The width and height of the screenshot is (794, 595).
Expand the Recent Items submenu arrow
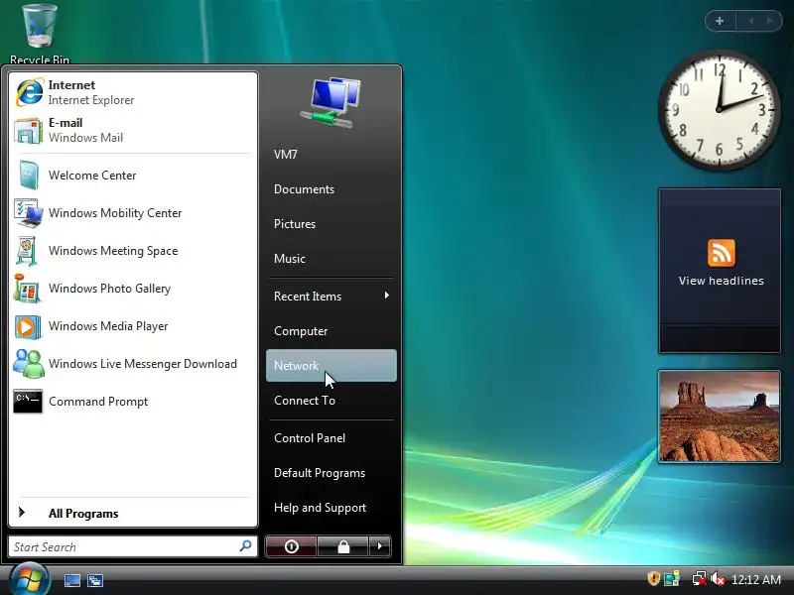[x=386, y=295]
